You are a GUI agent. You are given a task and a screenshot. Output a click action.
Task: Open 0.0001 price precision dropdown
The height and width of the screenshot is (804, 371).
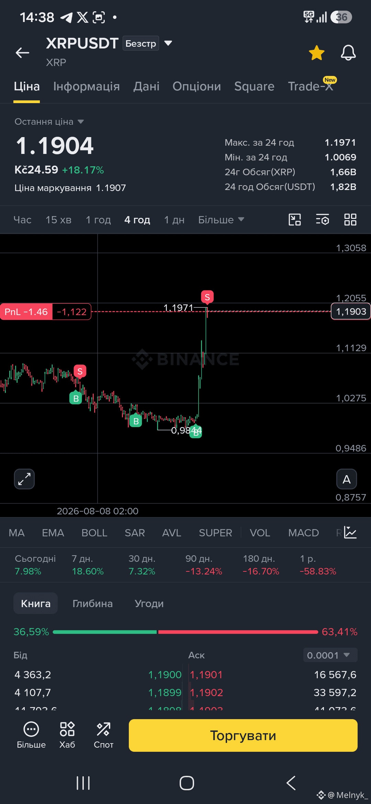tap(330, 655)
